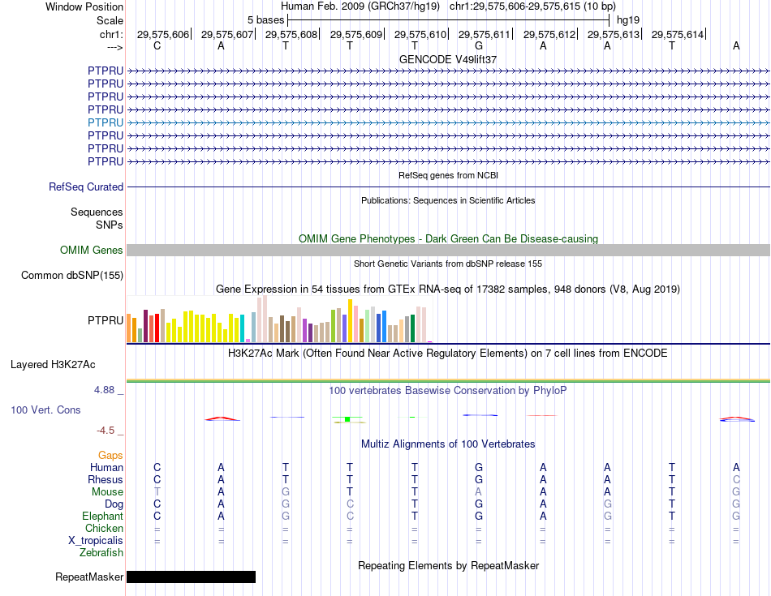Click the Sequences track label
This screenshot has width=771, height=596.
(97, 212)
